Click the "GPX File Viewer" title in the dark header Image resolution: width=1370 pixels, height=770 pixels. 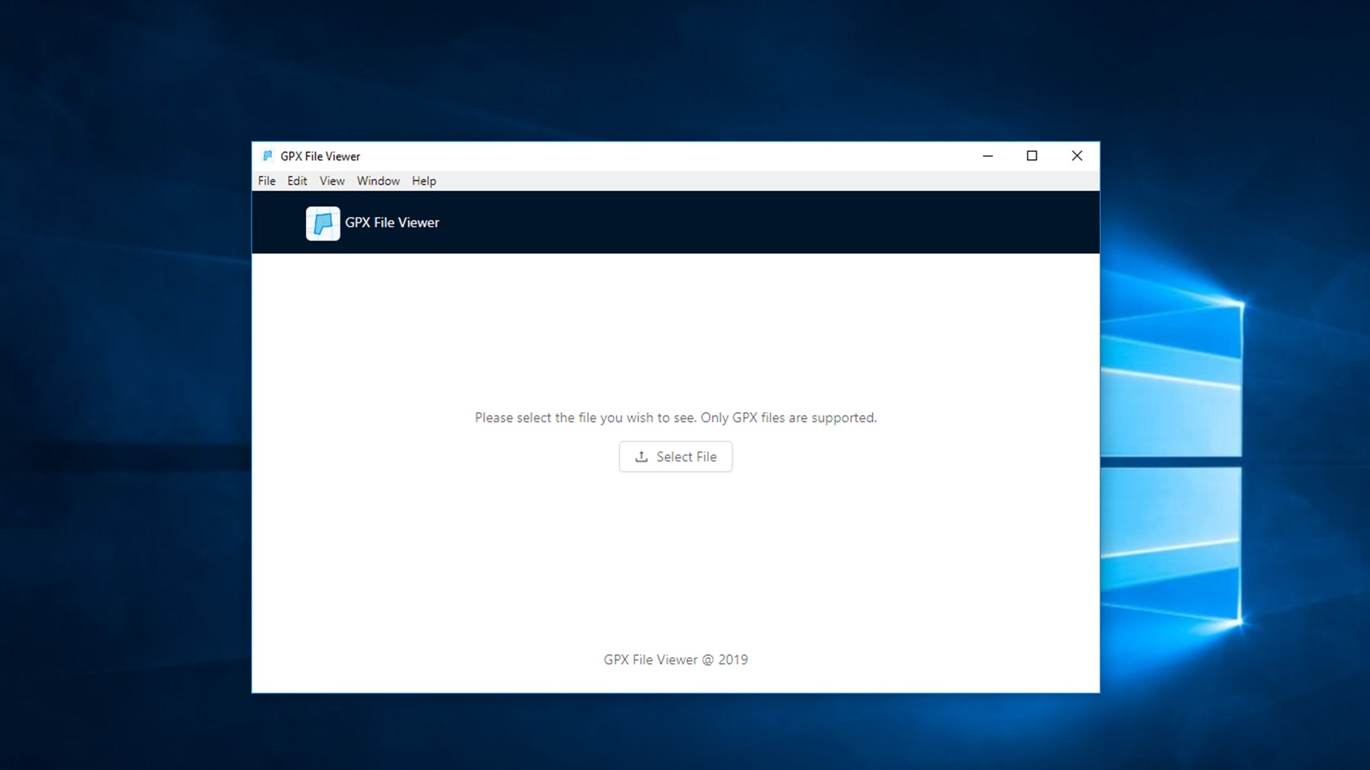[392, 222]
